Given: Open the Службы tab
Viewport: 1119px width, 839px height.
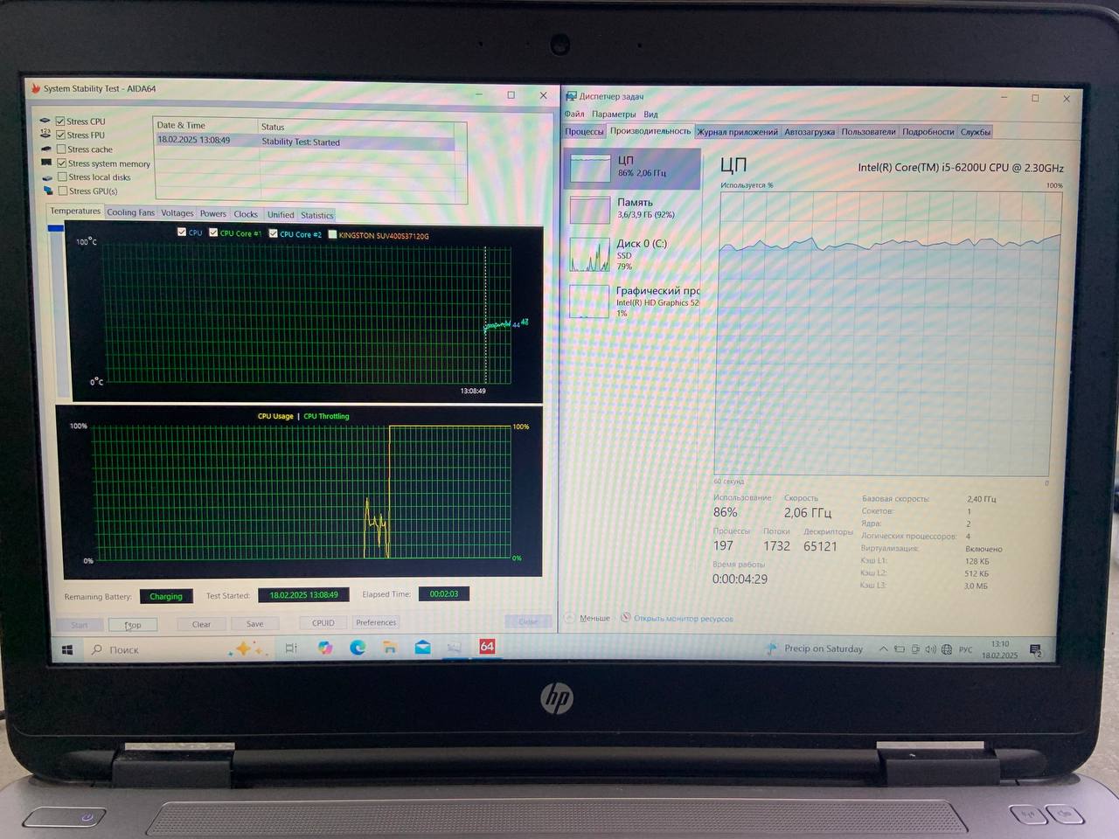Looking at the screenshot, I should coord(976,132).
